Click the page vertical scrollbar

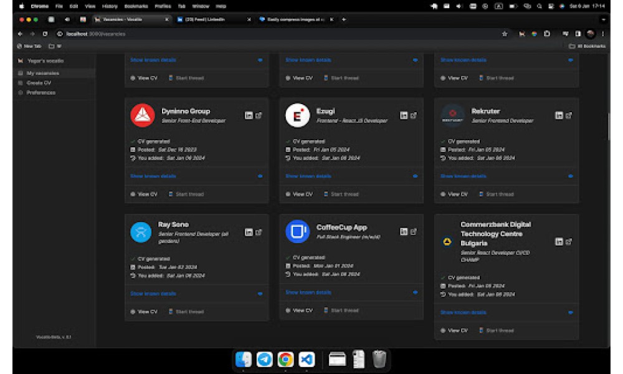pos(608,127)
